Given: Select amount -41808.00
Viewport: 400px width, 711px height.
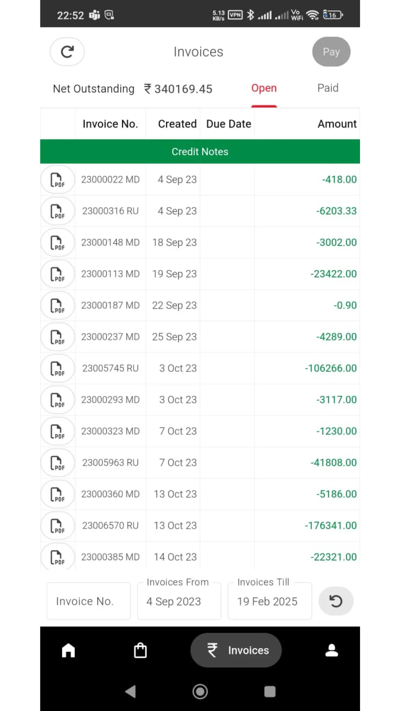Looking at the screenshot, I should tap(334, 463).
